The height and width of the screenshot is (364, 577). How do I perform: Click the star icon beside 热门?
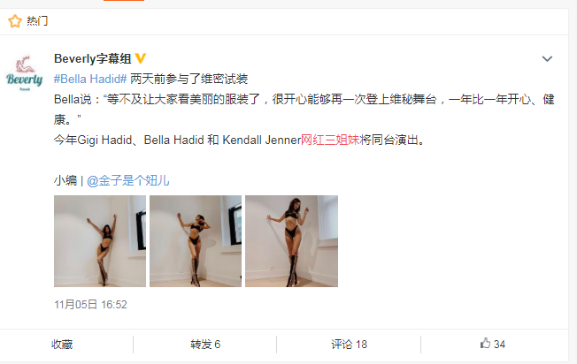point(15,21)
